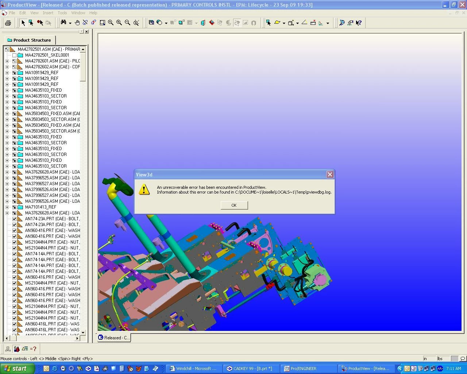Open the binoculars Find tool
The height and width of the screenshot is (374, 467).
point(63,23)
